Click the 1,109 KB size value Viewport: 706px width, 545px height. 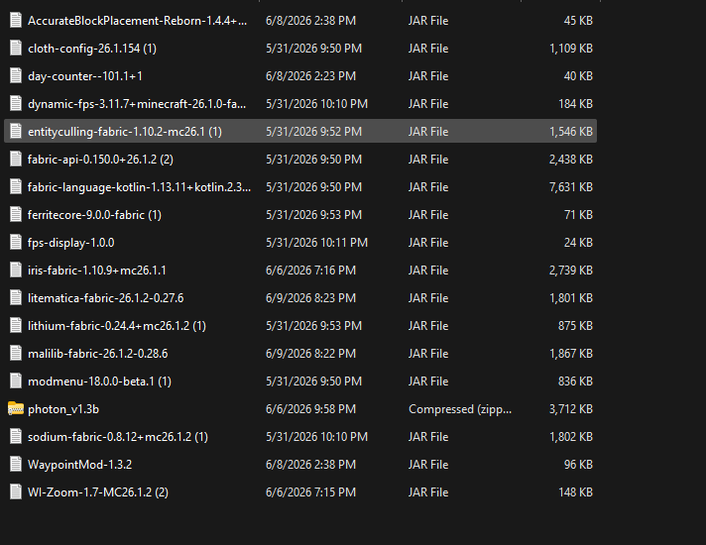coord(571,49)
